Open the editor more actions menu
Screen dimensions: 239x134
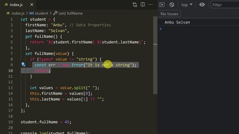click(x=150, y=4)
